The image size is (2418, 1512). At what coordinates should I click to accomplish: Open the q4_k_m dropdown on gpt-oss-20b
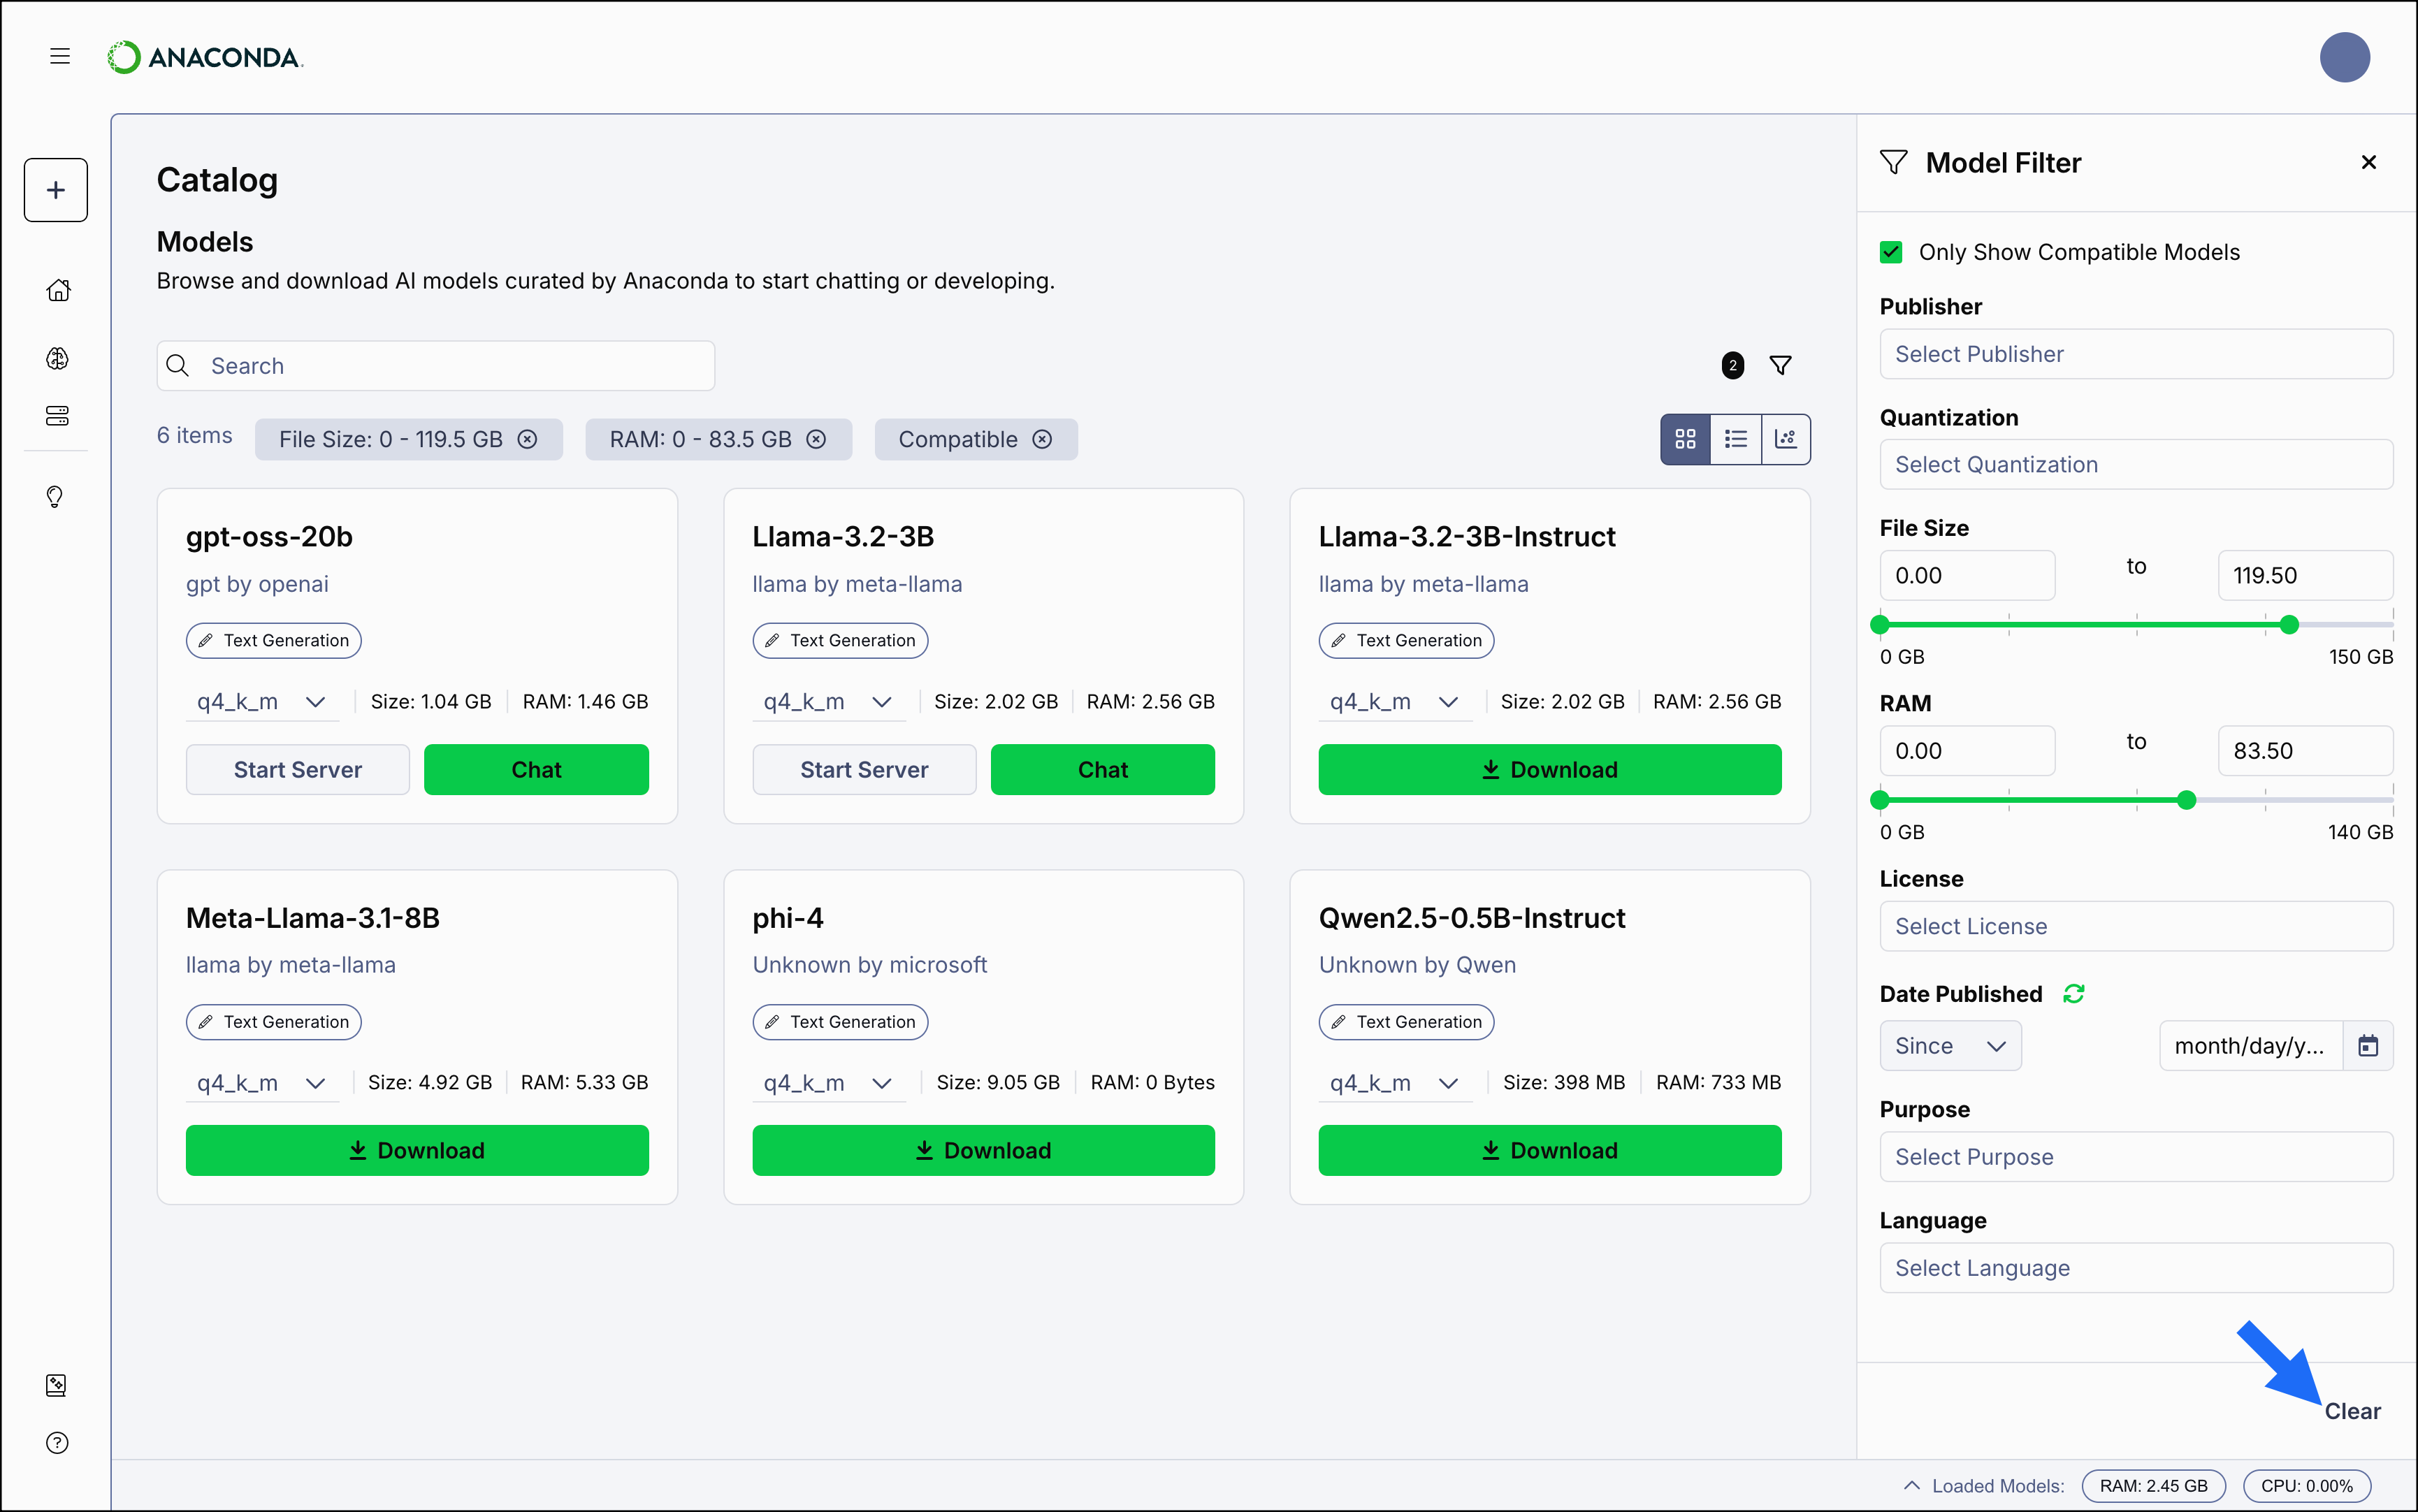pos(261,702)
